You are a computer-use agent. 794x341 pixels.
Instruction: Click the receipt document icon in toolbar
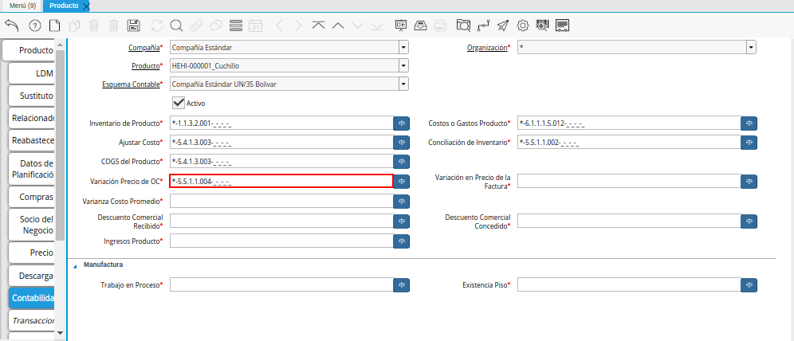[x=563, y=25]
